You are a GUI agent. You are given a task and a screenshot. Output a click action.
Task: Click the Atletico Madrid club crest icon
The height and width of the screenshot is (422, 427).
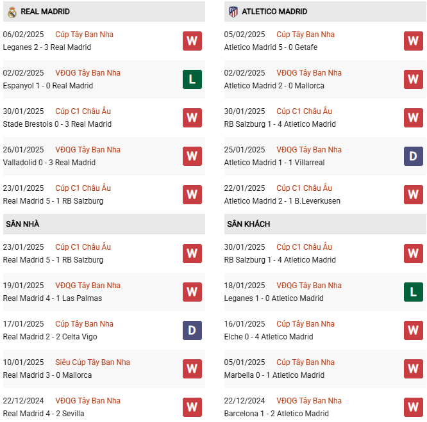point(233,12)
